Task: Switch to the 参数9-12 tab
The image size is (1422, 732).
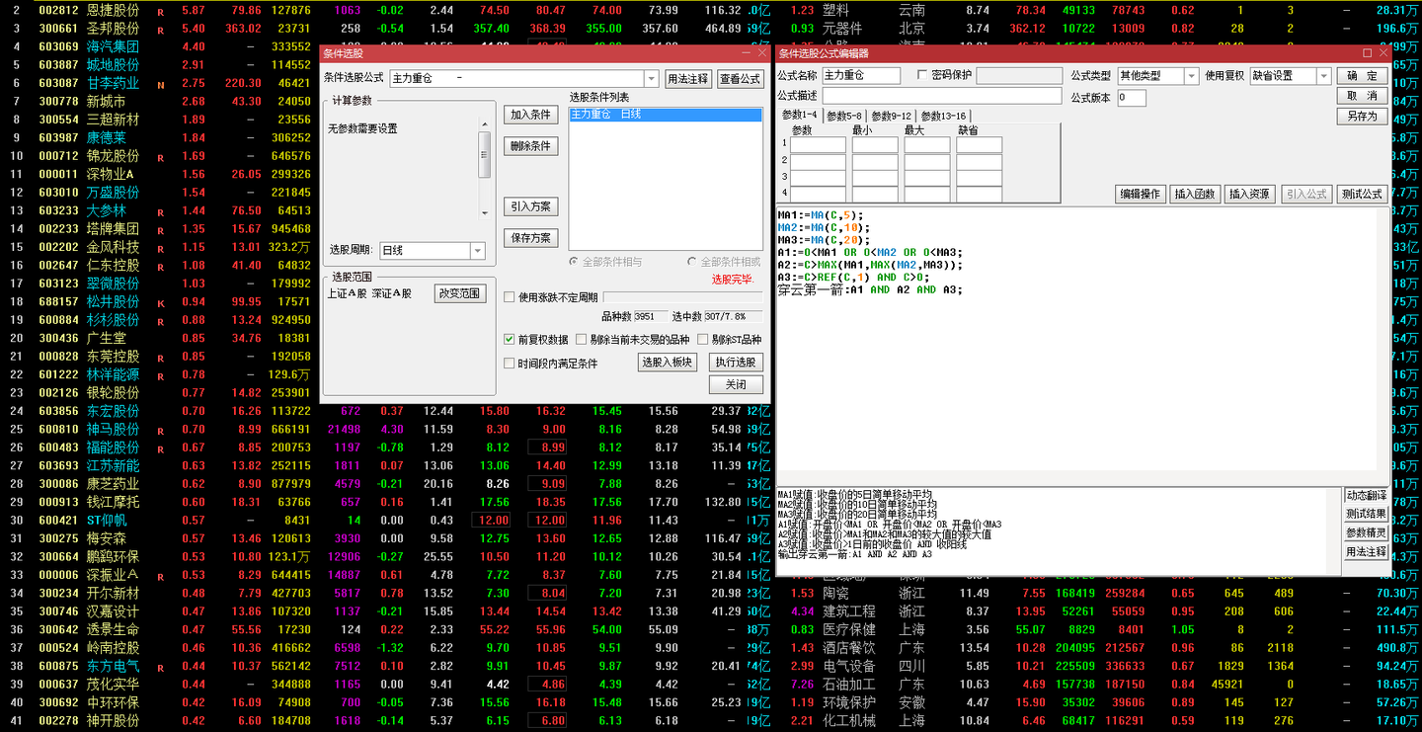Action: click(x=891, y=116)
